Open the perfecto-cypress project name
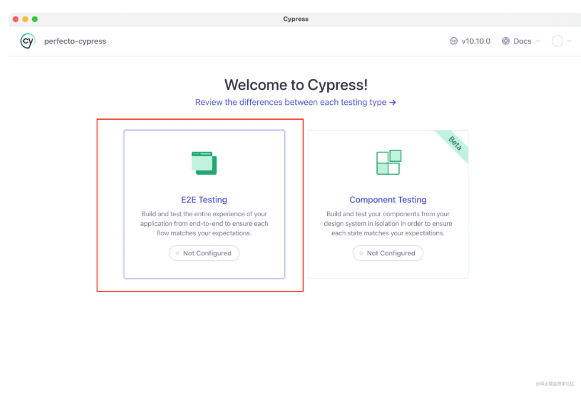Image resolution: width=581 pixels, height=394 pixels. (x=75, y=41)
